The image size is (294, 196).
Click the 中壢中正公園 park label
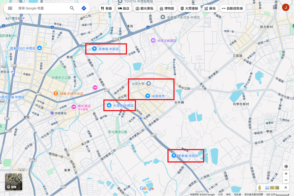61,77
